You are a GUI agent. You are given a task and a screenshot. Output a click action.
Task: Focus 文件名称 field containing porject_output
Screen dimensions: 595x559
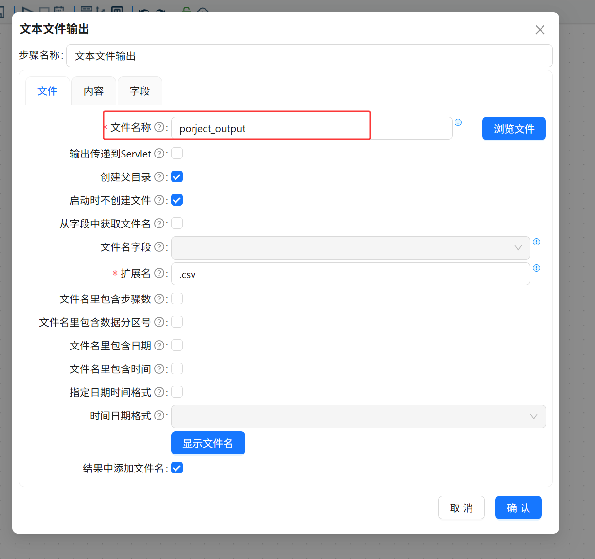(x=312, y=128)
